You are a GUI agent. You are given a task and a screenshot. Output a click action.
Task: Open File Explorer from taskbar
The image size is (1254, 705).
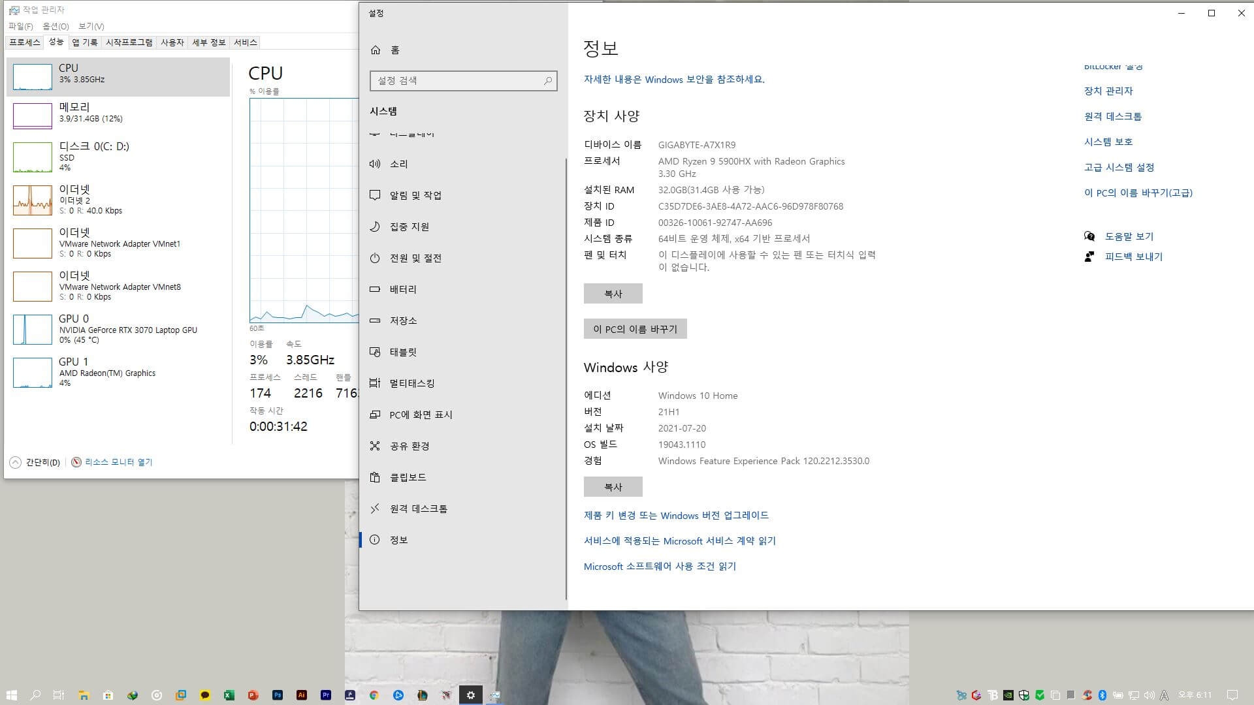pyautogui.click(x=84, y=695)
